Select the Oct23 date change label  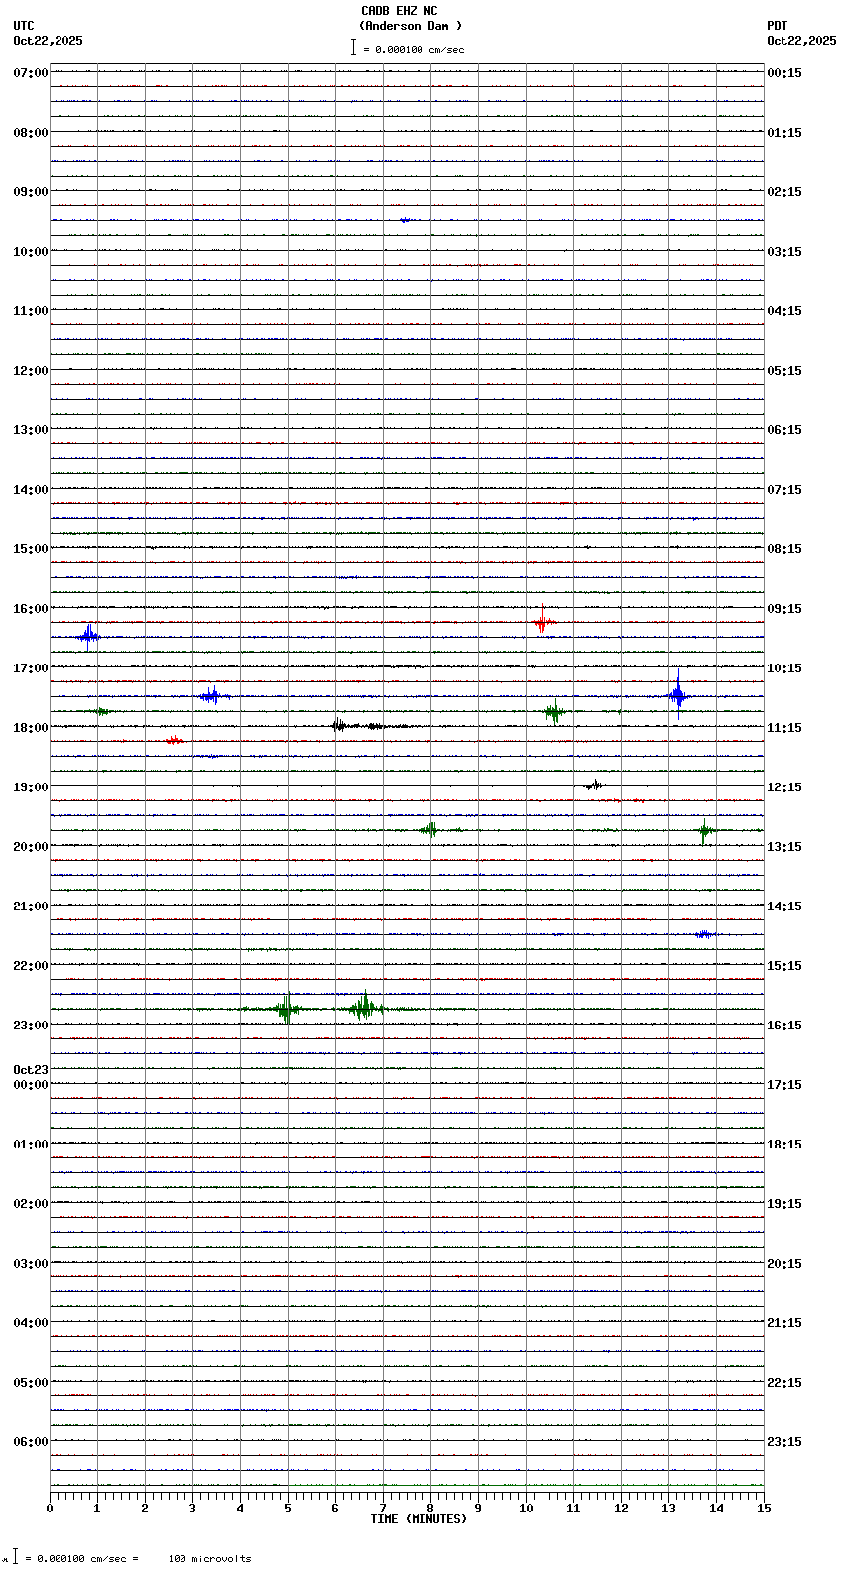(x=31, y=1070)
